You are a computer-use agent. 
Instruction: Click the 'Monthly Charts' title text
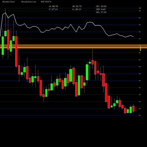pyautogui.click(x=9, y=2)
